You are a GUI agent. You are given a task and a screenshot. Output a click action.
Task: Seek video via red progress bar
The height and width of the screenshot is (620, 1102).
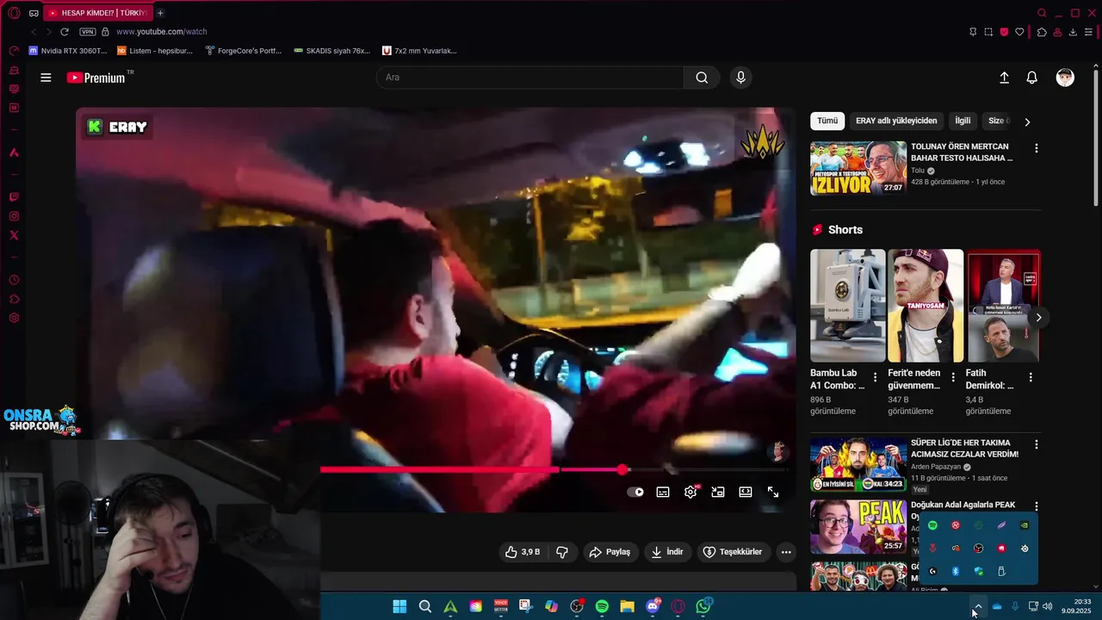pos(553,469)
